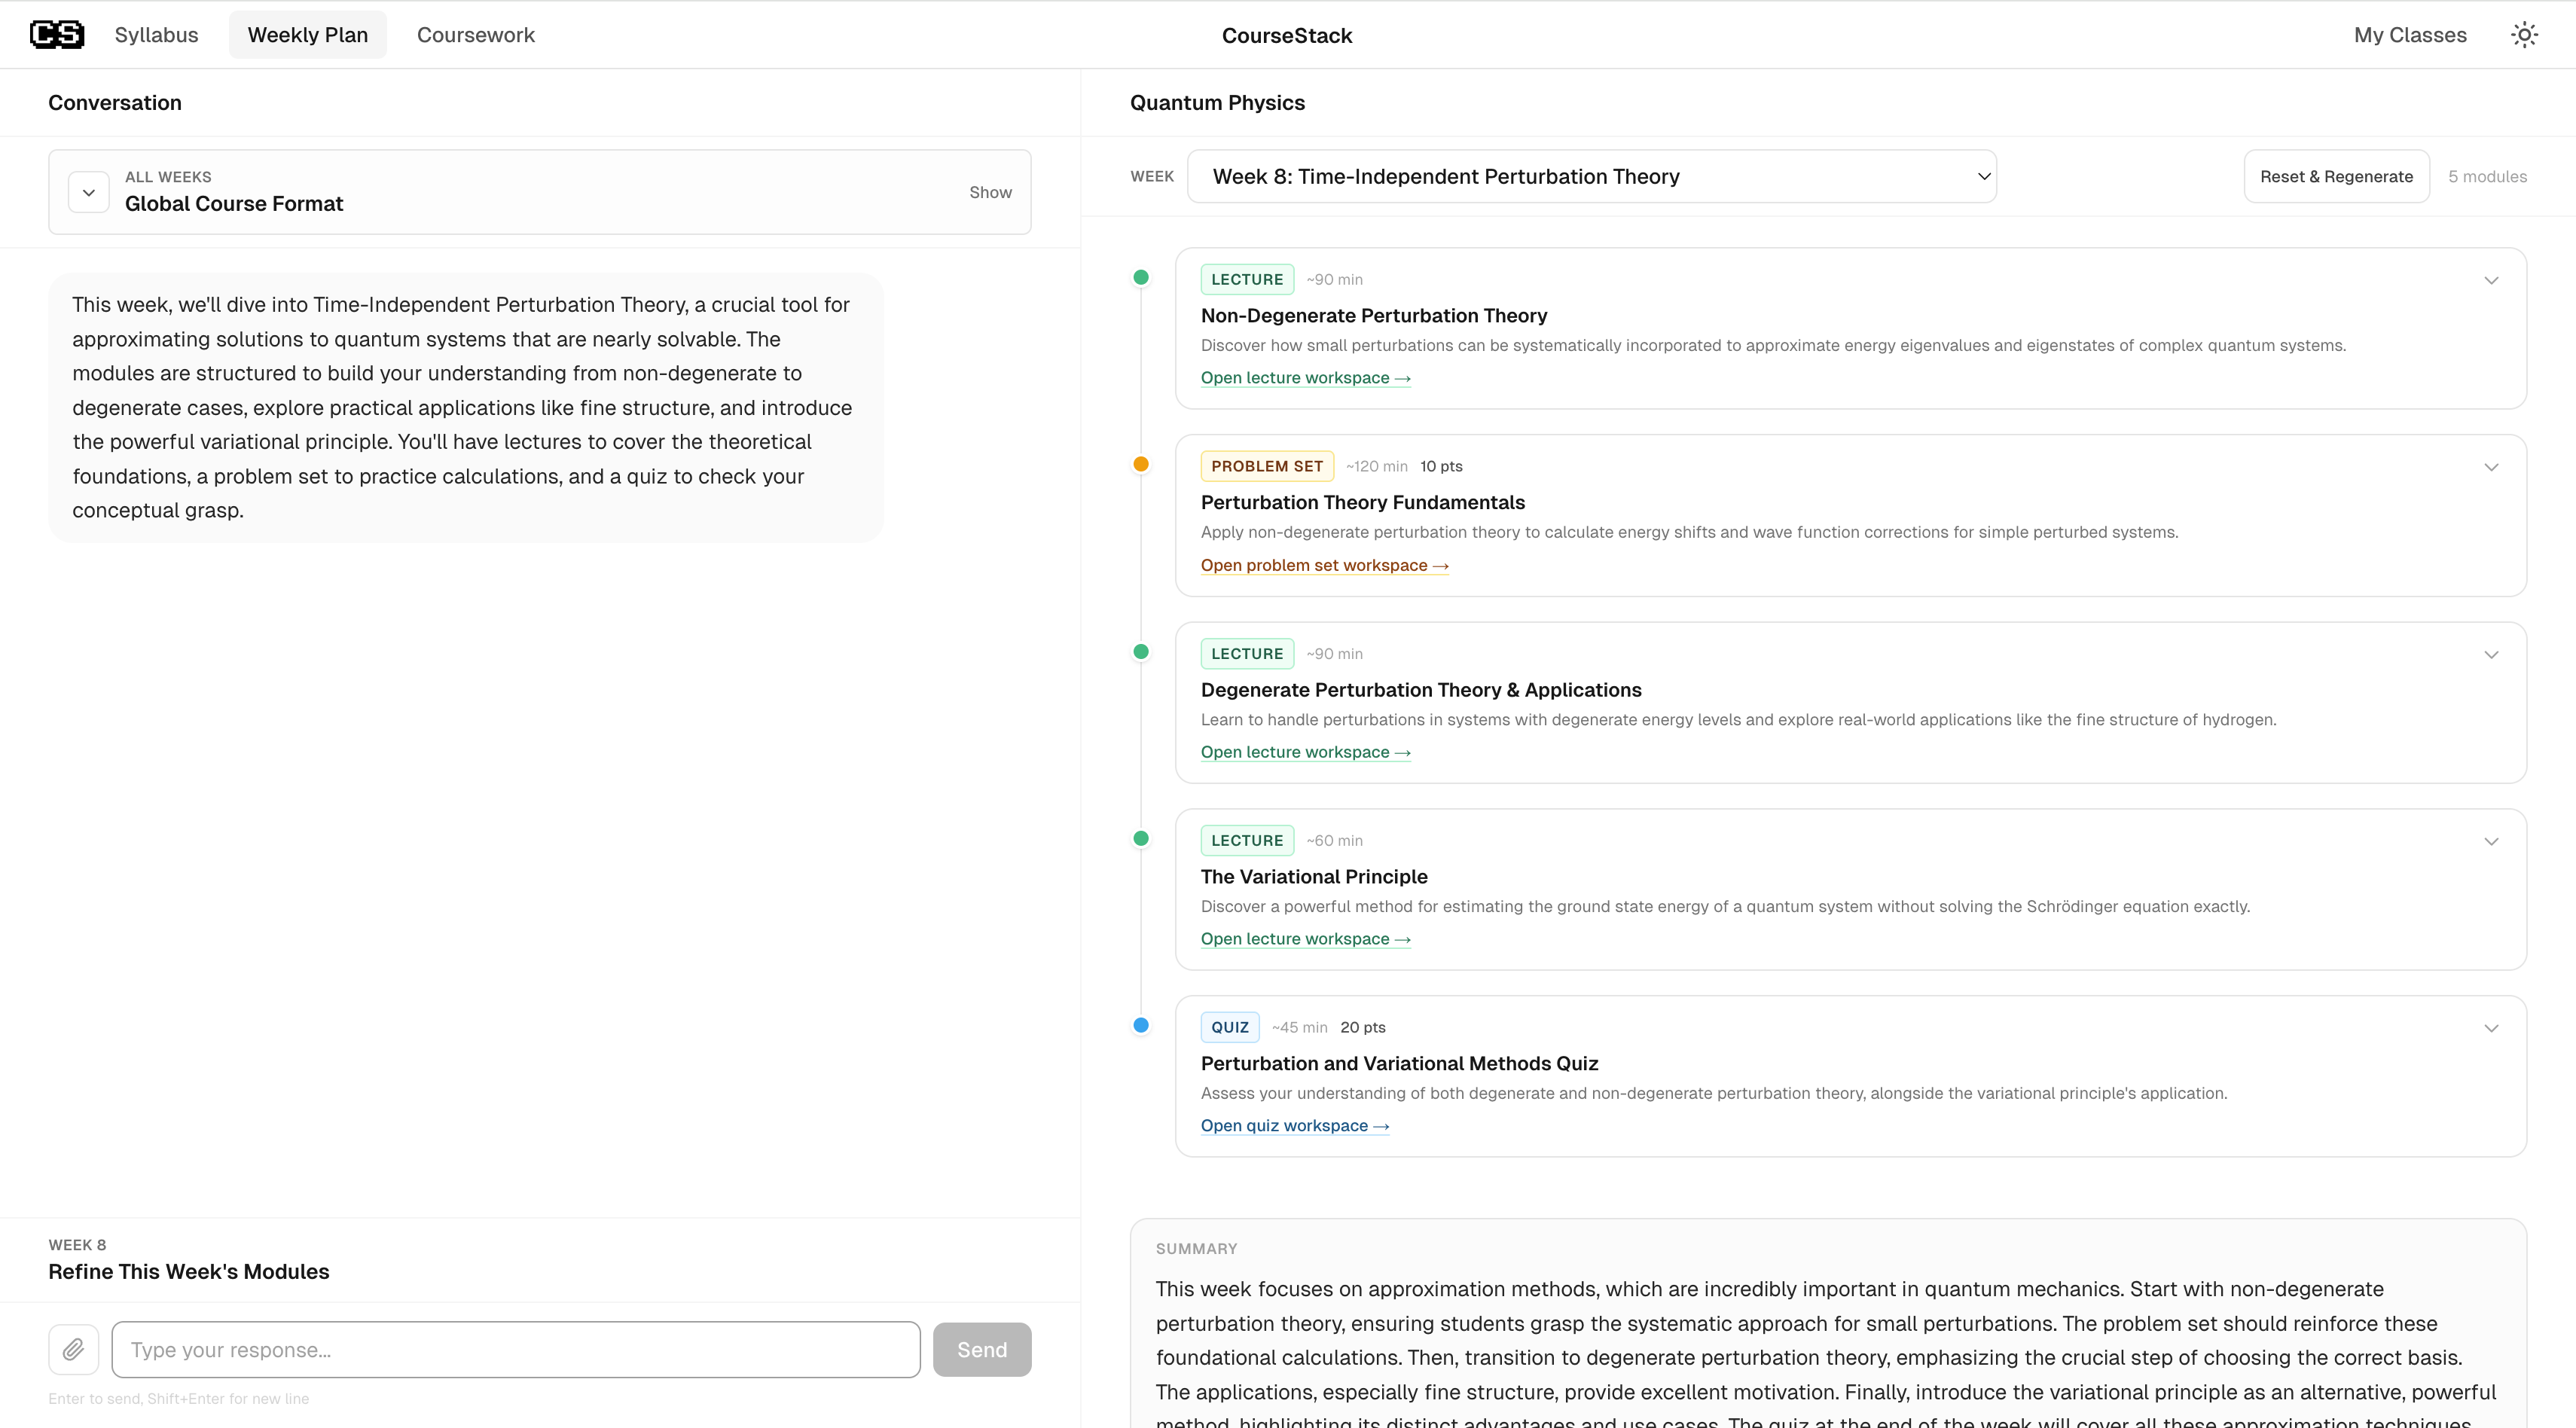This screenshot has width=2576, height=1428.
Task: Click the CourseStack CS logo icon
Action: tap(57, 35)
